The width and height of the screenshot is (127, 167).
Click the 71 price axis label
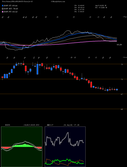tap(122, 79)
